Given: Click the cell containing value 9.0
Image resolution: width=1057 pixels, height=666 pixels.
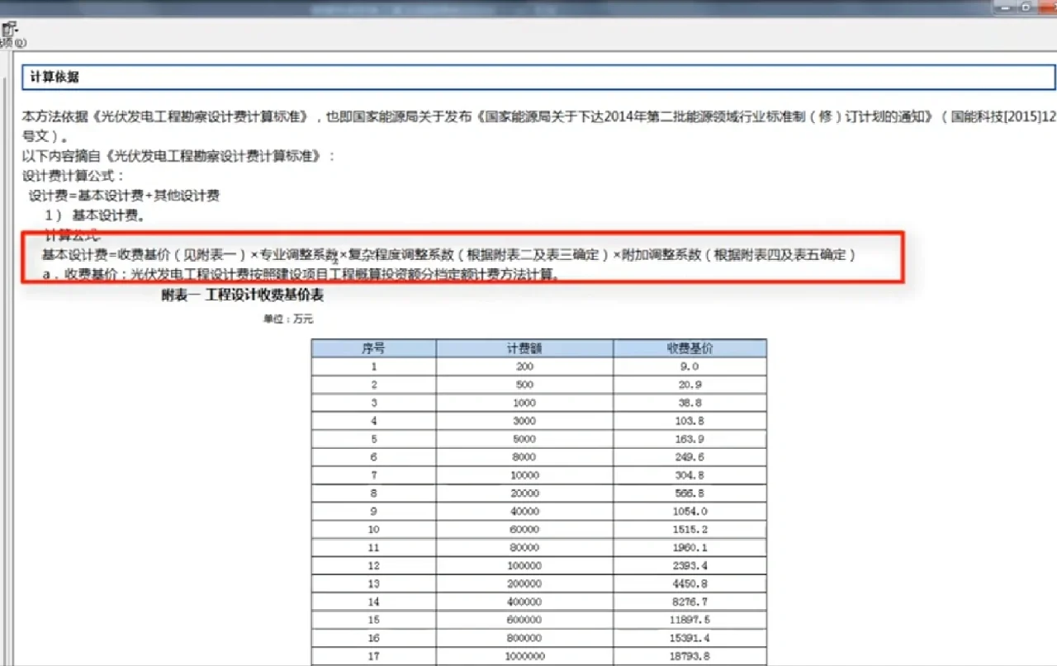Looking at the screenshot, I should pos(689,366).
